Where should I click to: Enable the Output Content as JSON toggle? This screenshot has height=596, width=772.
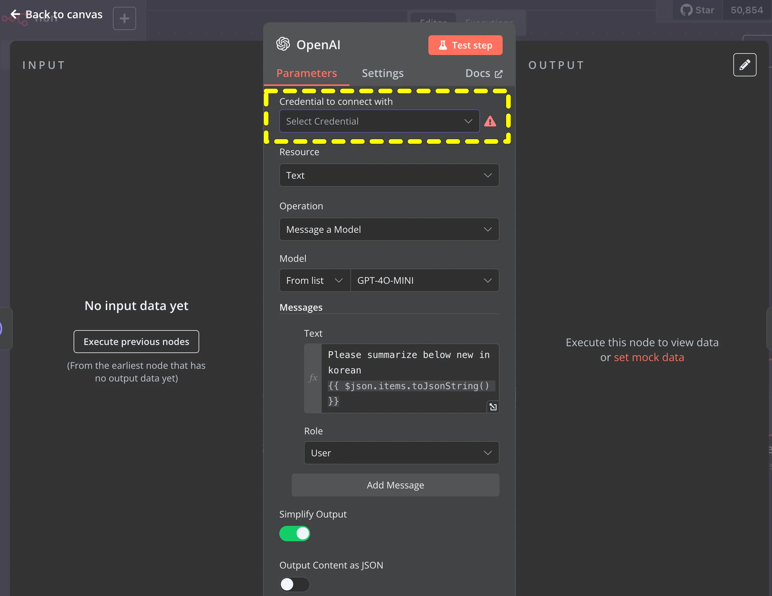(x=295, y=584)
